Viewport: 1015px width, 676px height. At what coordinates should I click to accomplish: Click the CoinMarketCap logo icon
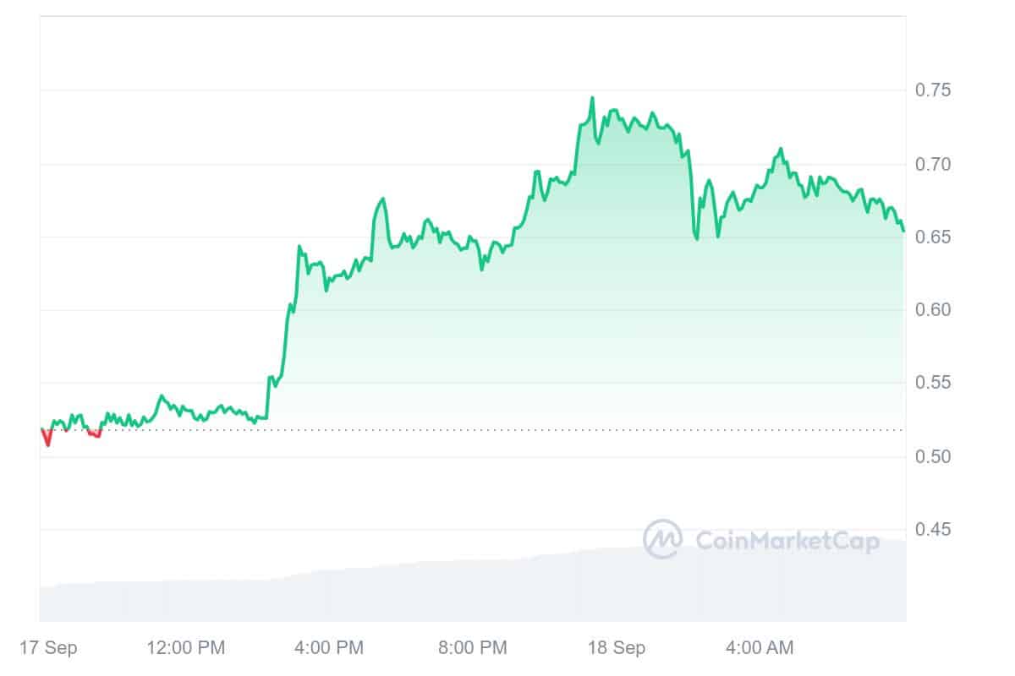click(662, 539)
